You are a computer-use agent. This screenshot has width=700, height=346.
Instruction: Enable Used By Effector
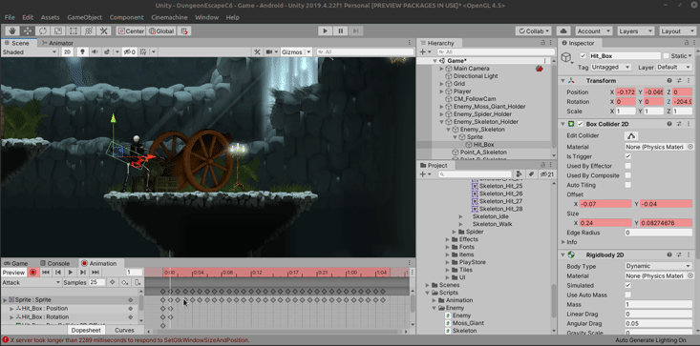tap(628, 166)
